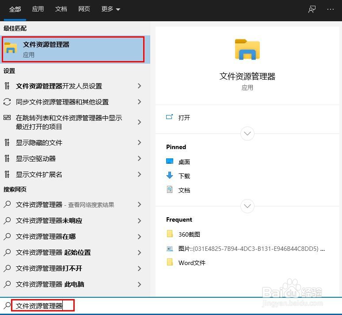The height and width of the screenshot is (315, 342).
Task: Switch to the 应用 tab
Action: click(x=38, y=9)
